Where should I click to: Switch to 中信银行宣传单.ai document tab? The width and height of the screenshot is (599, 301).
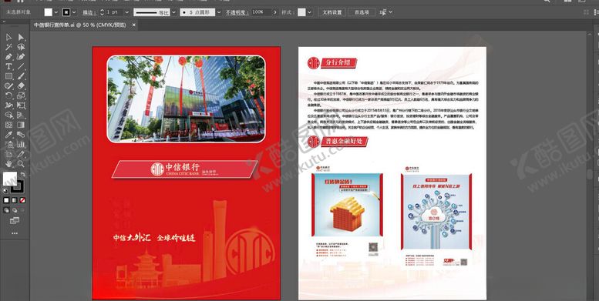[80, 25]
